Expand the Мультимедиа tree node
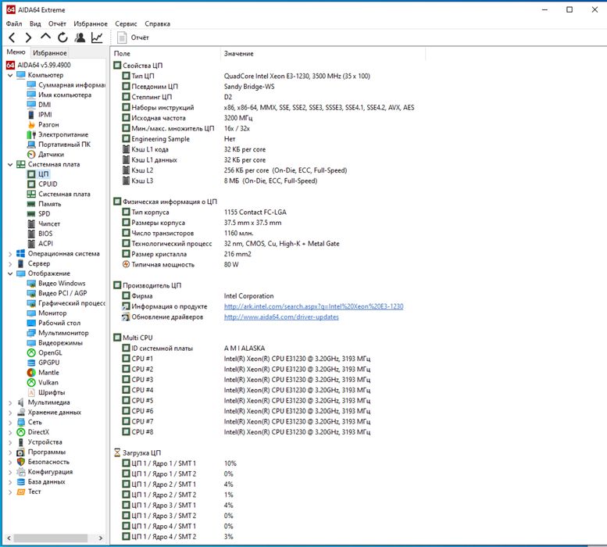 coord(9,402)
